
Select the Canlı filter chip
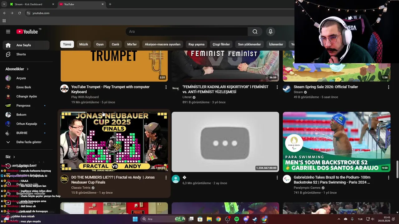click(115, 44)
